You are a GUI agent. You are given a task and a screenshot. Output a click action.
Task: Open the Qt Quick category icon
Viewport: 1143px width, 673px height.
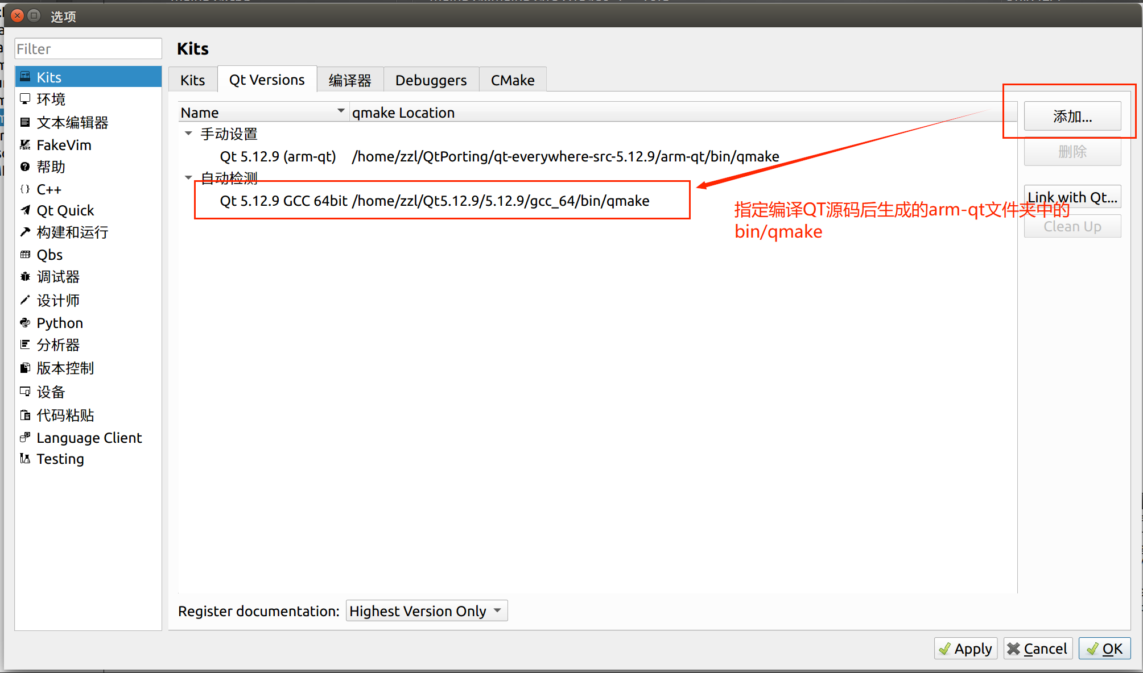[25, 210]
